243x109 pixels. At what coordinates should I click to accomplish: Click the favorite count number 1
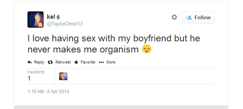(29, 79)
